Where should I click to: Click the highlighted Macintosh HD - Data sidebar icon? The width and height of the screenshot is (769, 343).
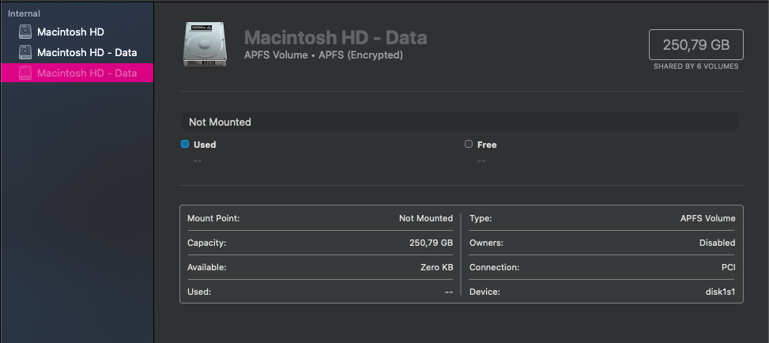point(26,73)
